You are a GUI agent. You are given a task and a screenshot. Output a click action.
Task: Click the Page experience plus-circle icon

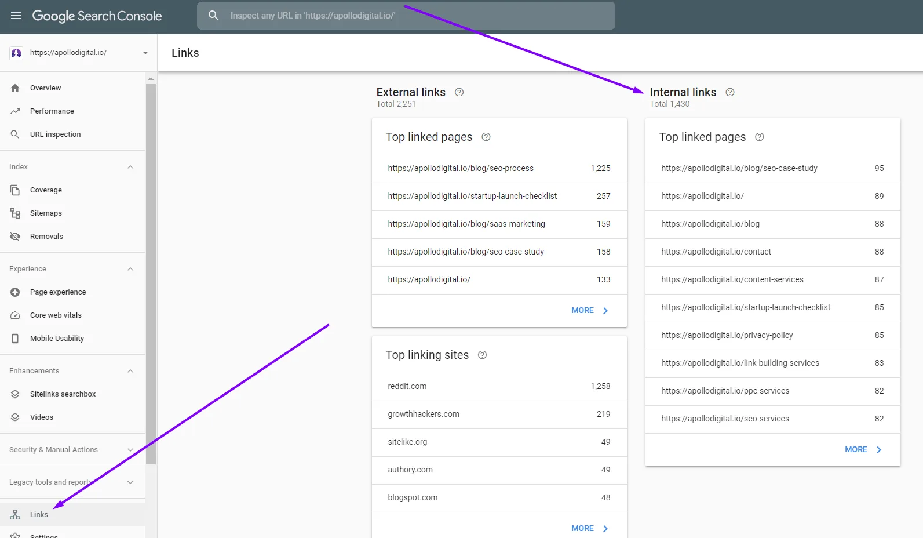(15, 292)
